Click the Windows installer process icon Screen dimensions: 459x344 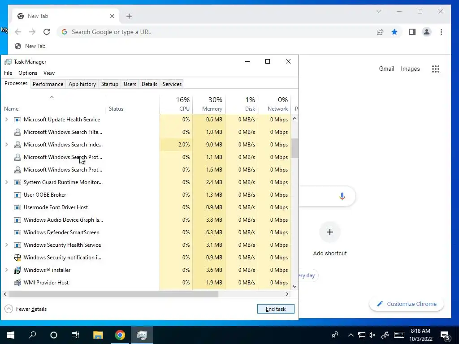17,270
